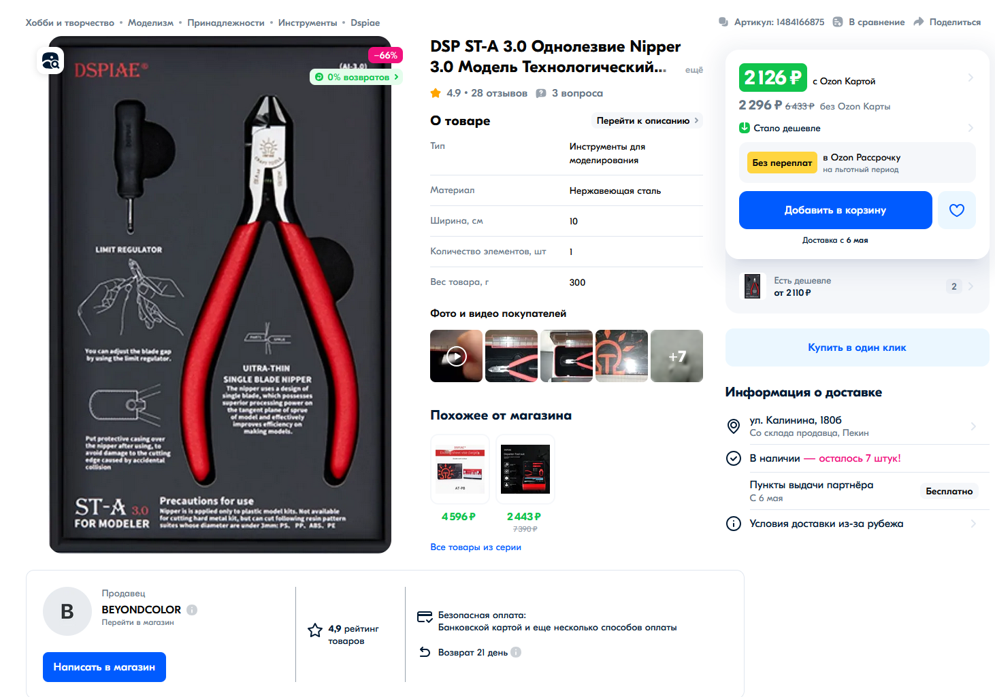
Task: Open the +7 more customer photos thumbnail
Action: click(676, 356)
